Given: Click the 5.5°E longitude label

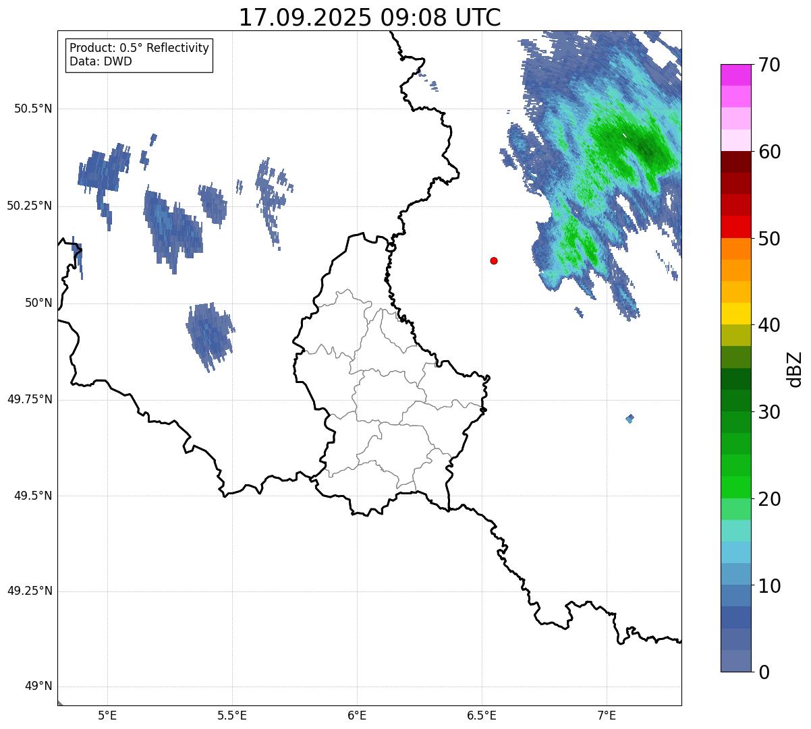Looking at the screenshot, I should pyautogui.click(x=232, y=716).
